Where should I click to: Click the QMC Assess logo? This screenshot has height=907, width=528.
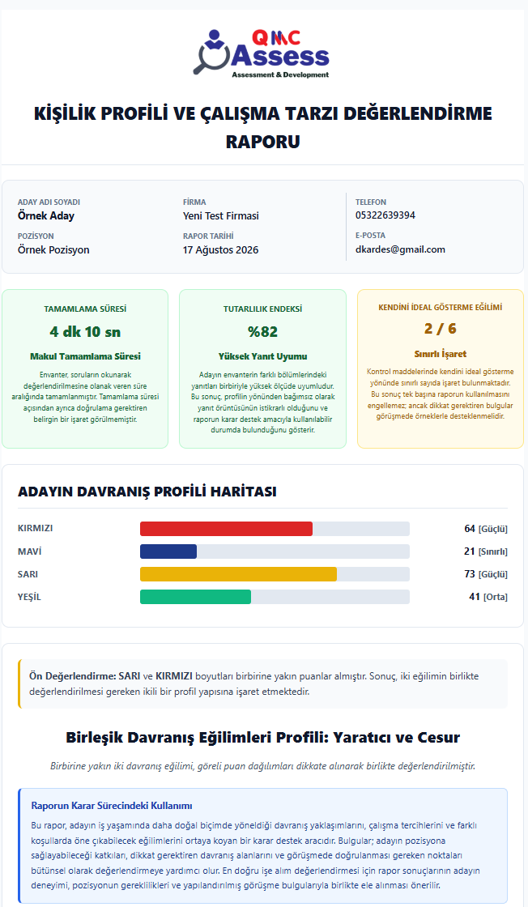click(262, 53)
